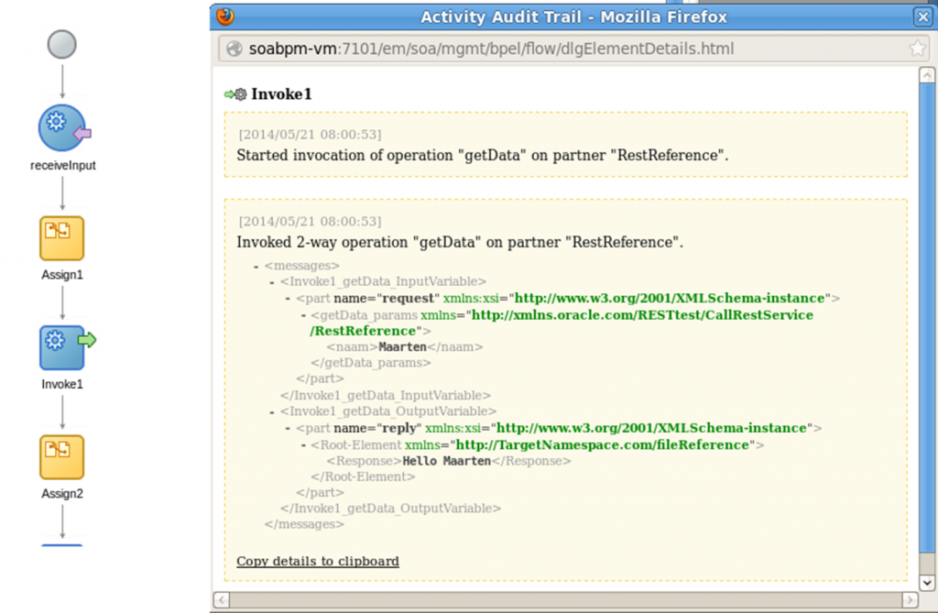The height and width of the screenshot is (613, 938).
Task: Collapse the messages XML node
Action: [x=256, y=266]
